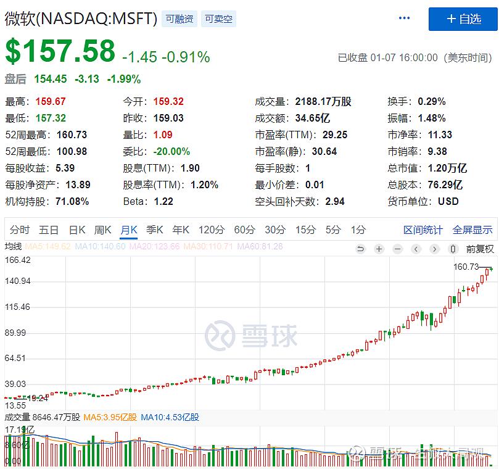Add Microsoft to watchlist with 自选 button
The width and height of the screenshot is (499, 469).
pos(463,19)
